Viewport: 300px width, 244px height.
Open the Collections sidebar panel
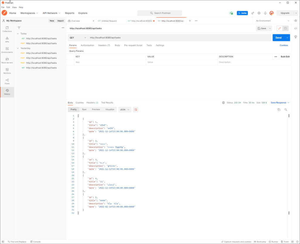7,29
